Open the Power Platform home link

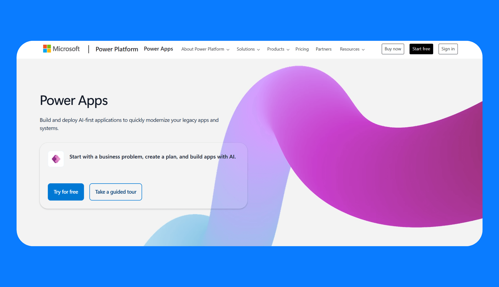[117, 49]
